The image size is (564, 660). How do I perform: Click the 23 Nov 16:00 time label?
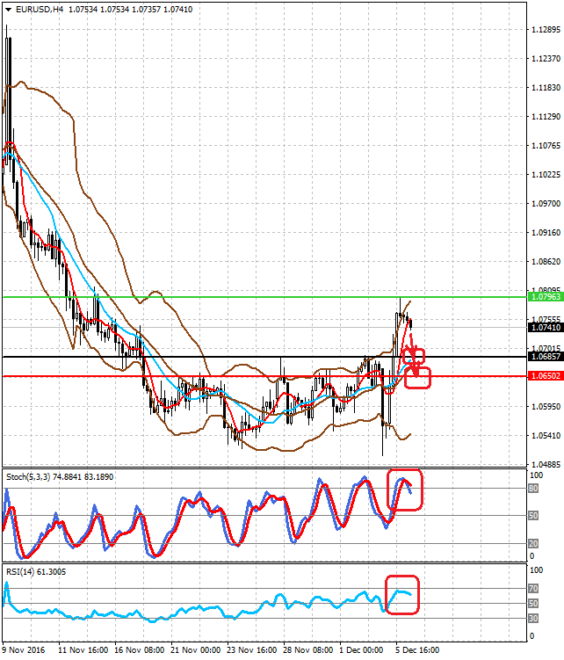(252, 650)
